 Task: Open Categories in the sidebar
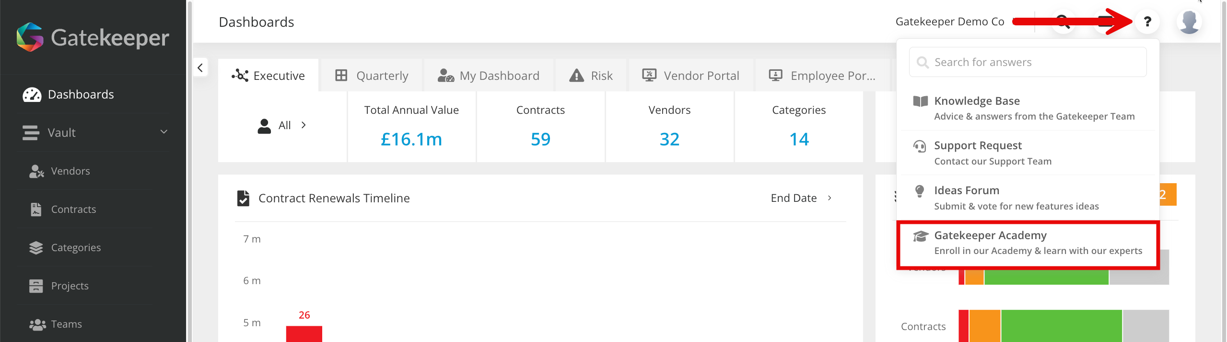76,248
